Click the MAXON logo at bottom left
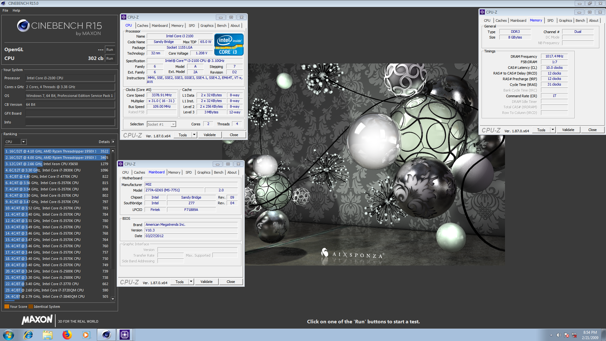 37,320
